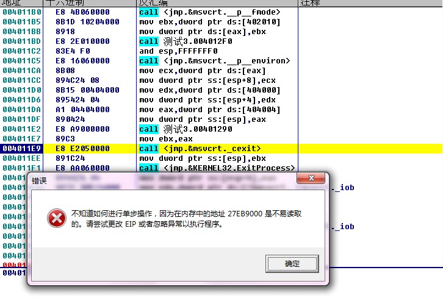Image resolution: width=443 pixels, height=298 pixels.
Task: Select address 004011D0 row
Action: tap(22, 90)
